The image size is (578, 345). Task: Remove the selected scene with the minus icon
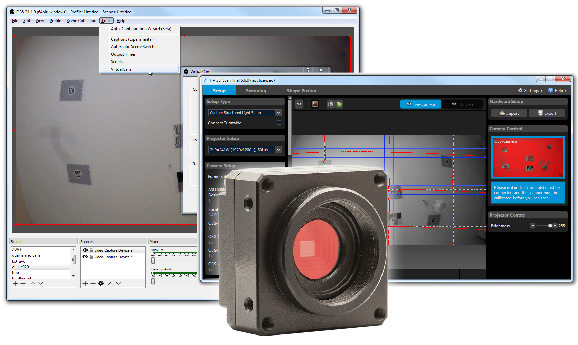click(23, 283)
